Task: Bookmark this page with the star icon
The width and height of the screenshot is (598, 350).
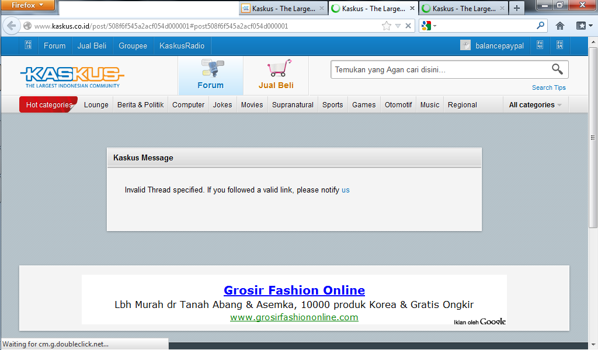Action: pos(386,26)
